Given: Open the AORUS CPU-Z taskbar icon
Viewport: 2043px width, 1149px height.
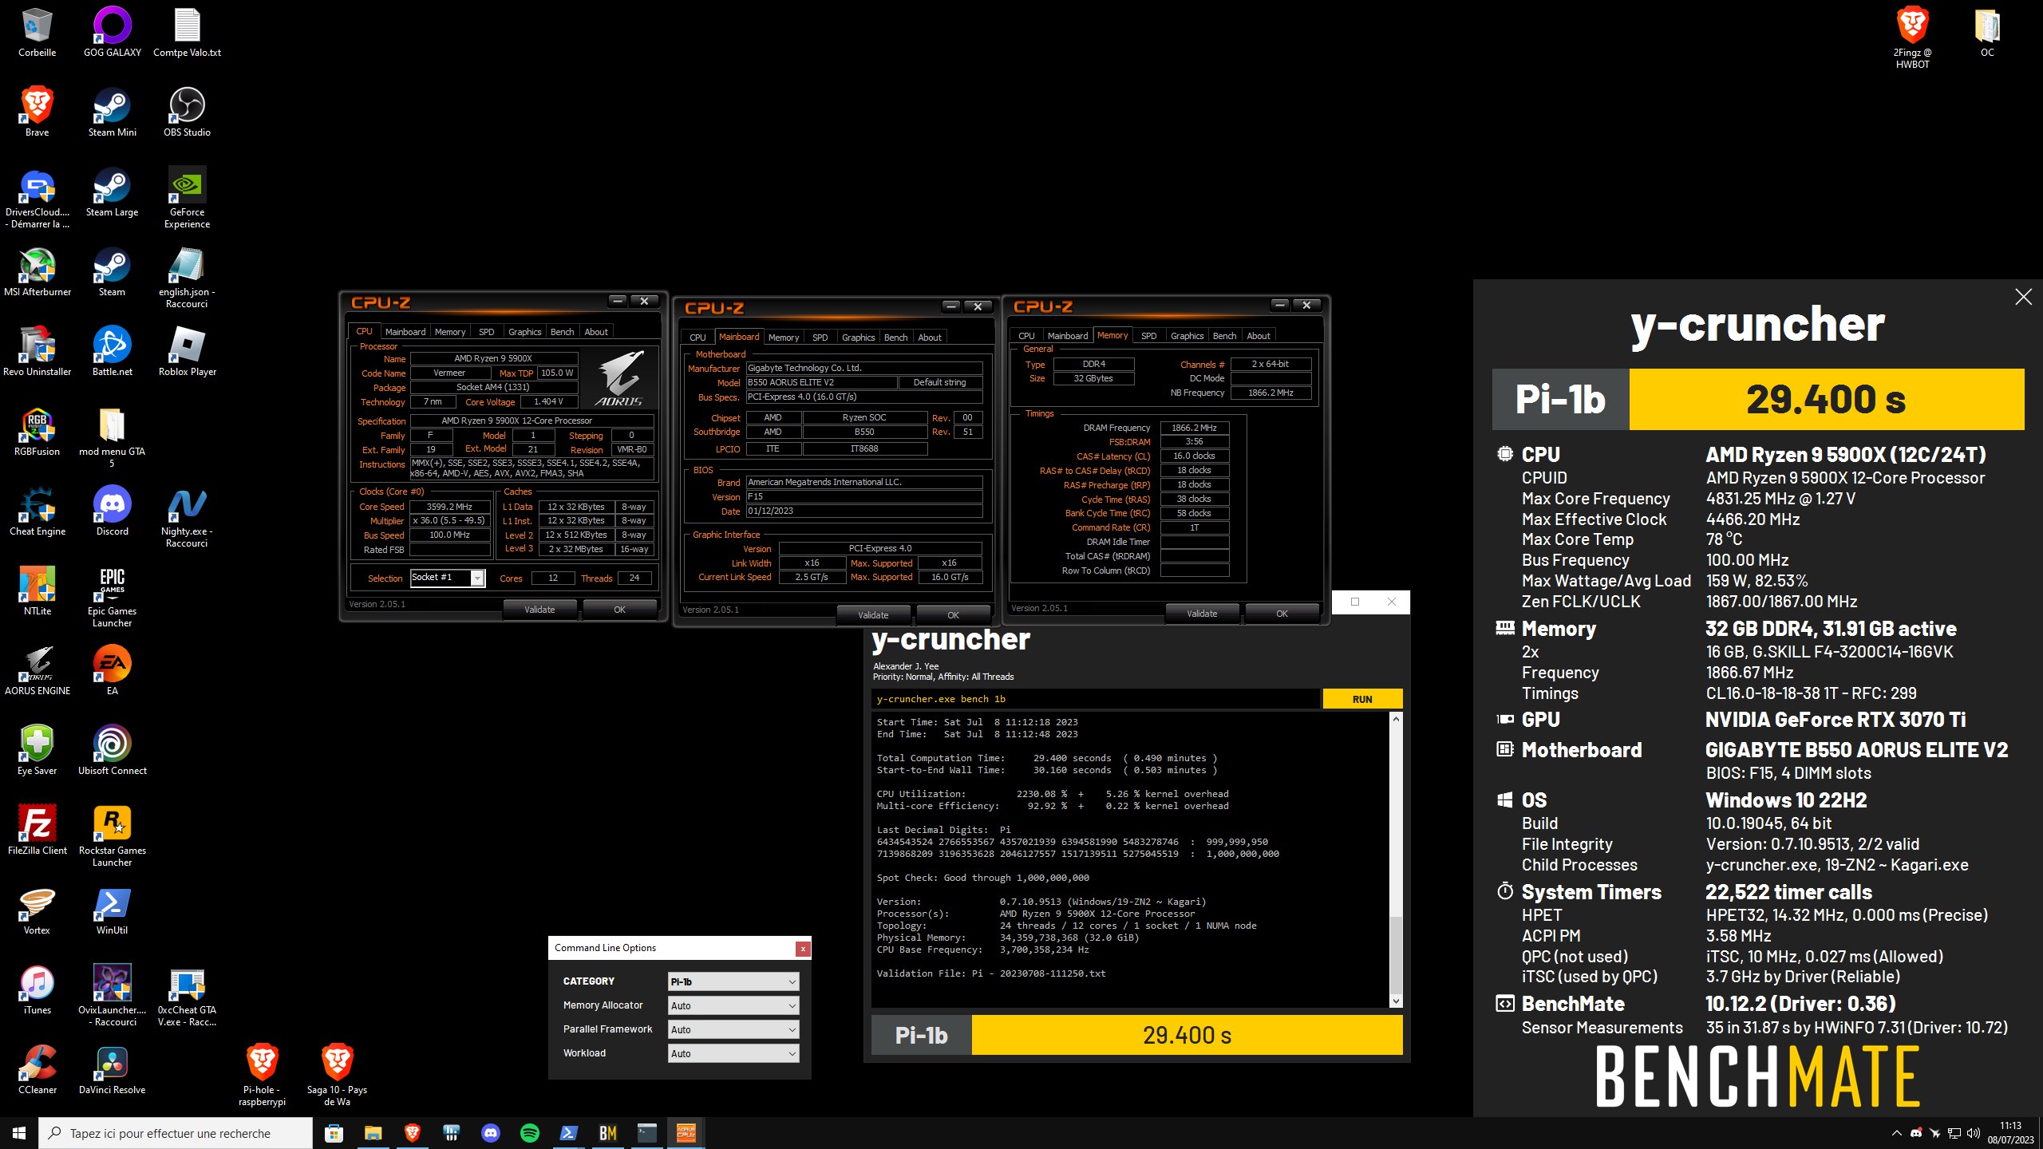Looking at the screenshot, I should coord(686,1133).
